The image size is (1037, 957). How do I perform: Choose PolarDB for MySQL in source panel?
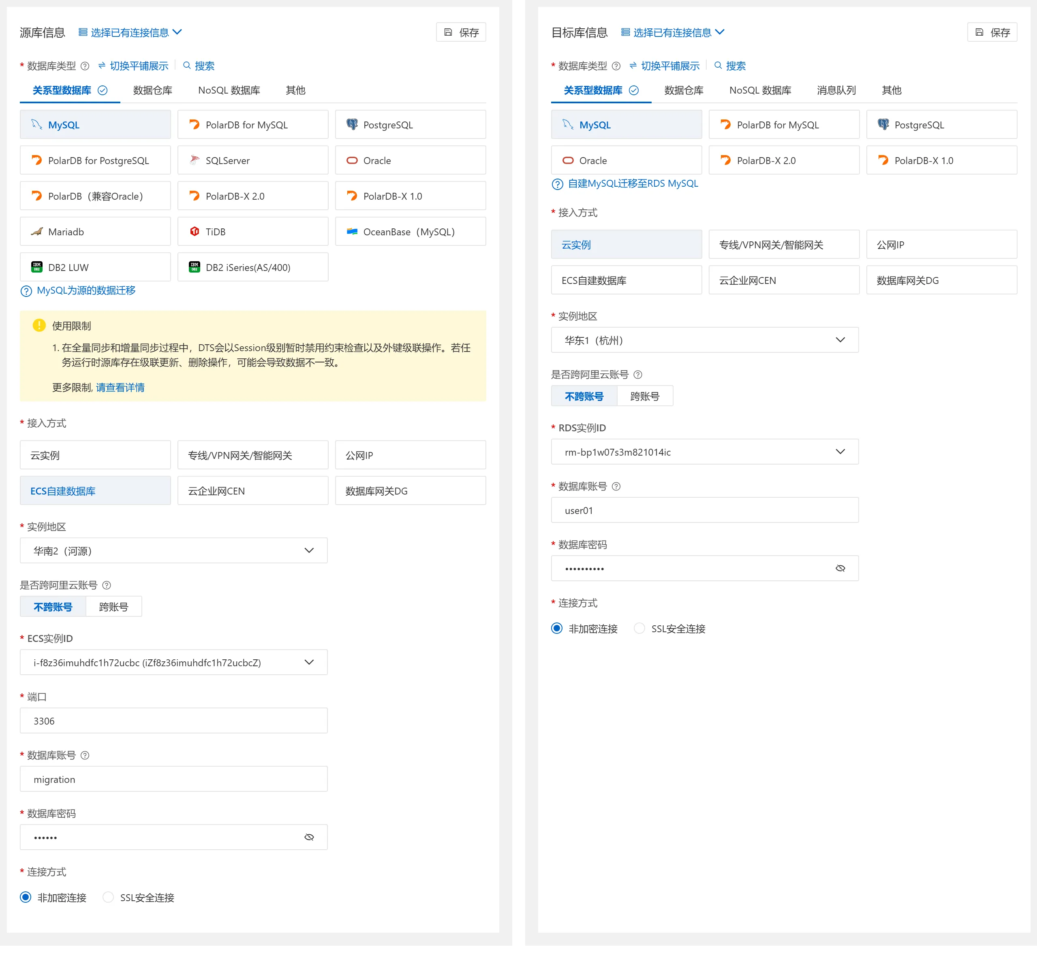pyautogui.click(x=252, y=124)
